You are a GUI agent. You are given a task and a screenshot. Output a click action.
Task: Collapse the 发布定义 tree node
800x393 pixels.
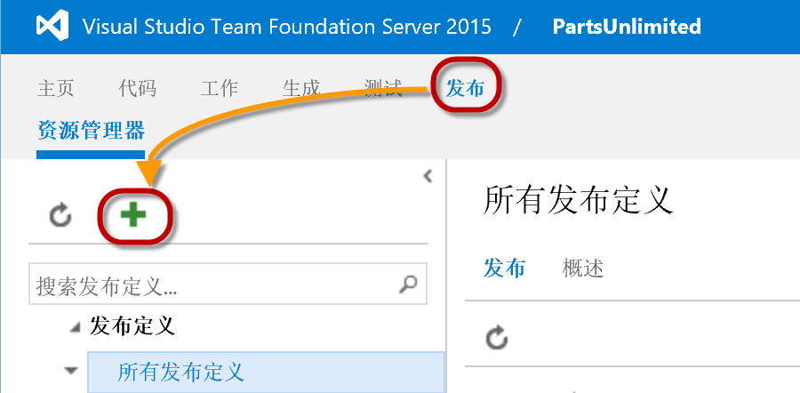75,328
